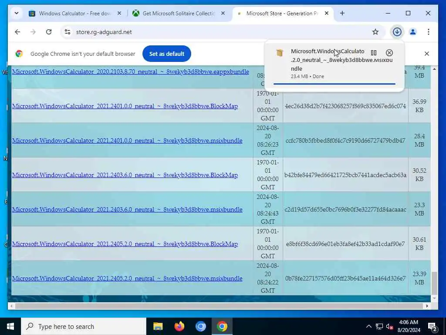Click the forward navigation arrow

click(x=33, y=32)
